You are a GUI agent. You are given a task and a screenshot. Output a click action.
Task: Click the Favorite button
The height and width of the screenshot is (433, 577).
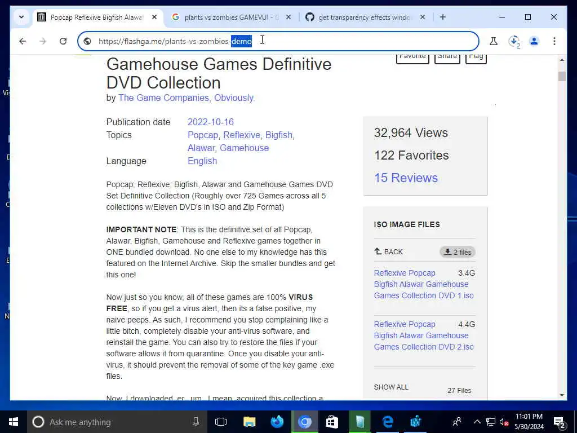(x=412, y=58)
